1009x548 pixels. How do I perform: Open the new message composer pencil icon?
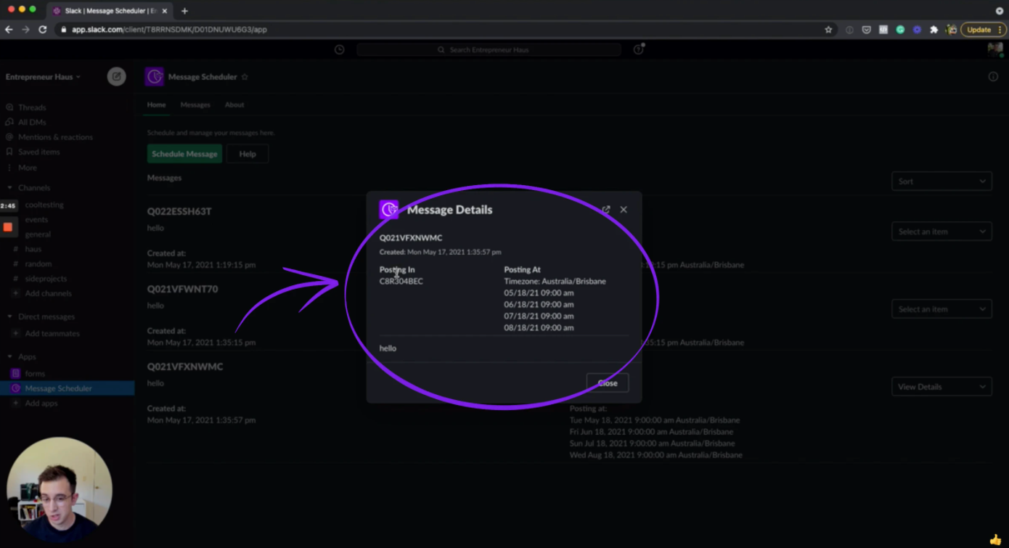(x=116, y=76)
